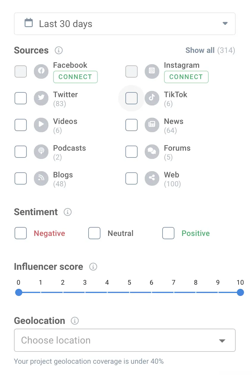Image resolution: width=252 pixels, height=375 pixels.
Task: Click the calendar icon in the date selector
Action: 29,23
